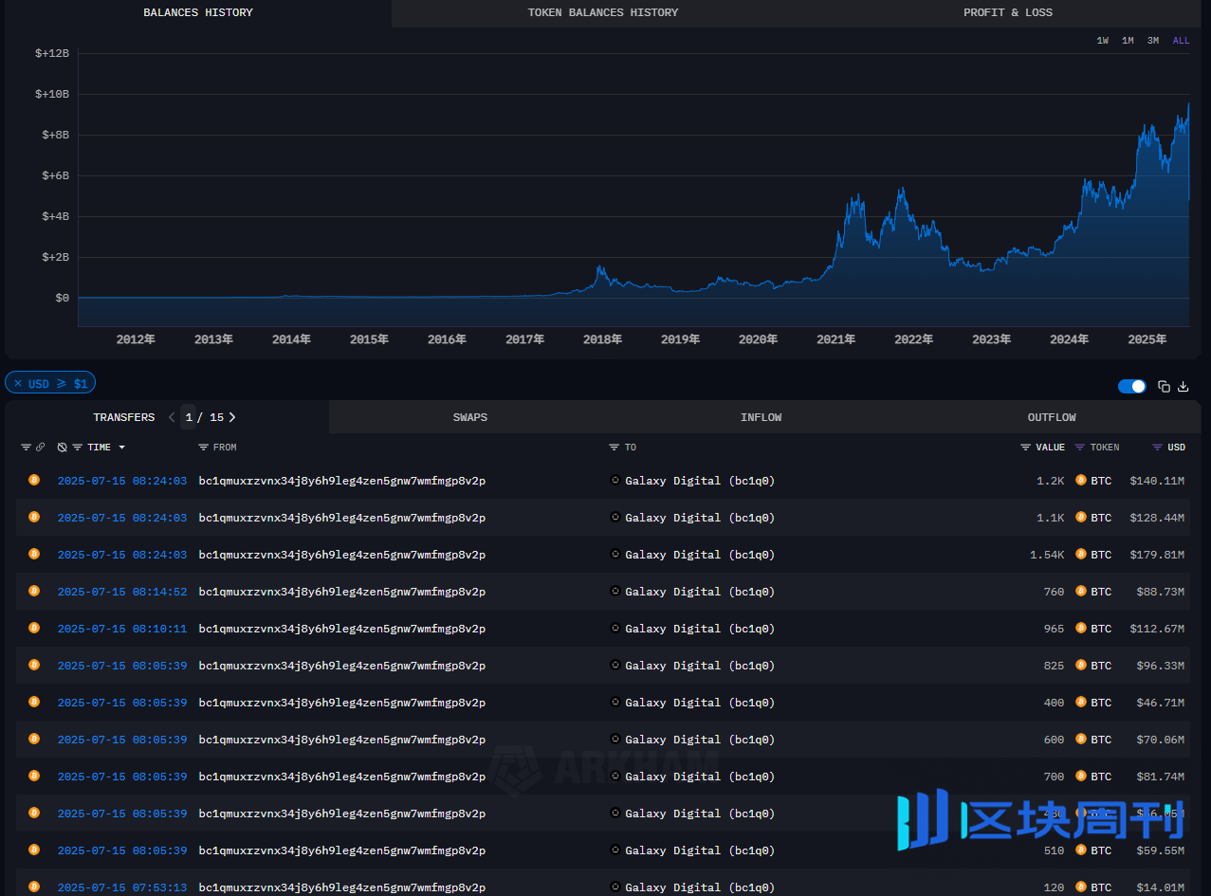
Task: Click the link icon in the table header
Action: 41,448
